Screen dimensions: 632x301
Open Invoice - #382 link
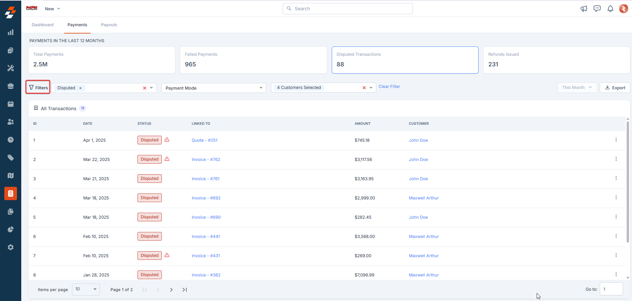tap(206, 275)
